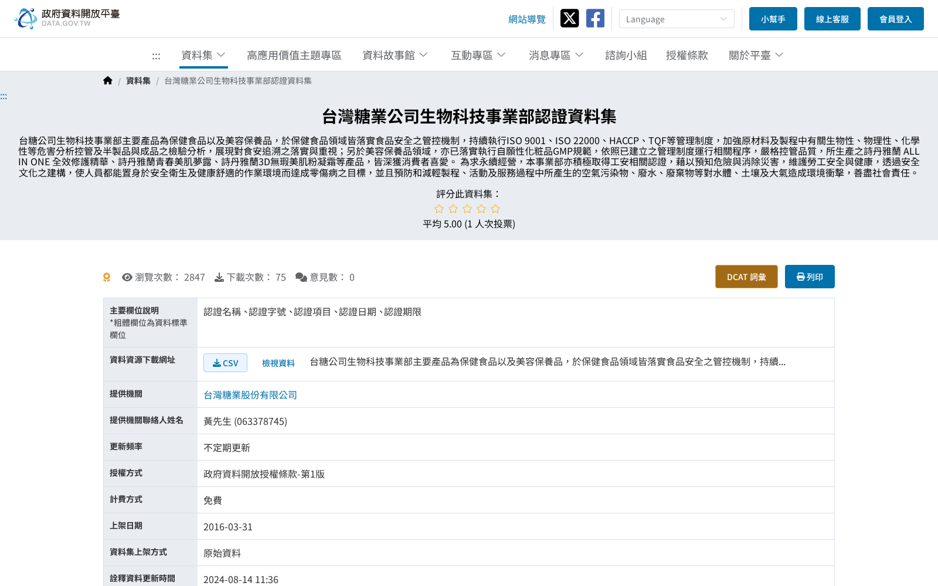Rate the dataset two stars
Image resolution: width=938 pixels, height=586 pixels.
453,209
